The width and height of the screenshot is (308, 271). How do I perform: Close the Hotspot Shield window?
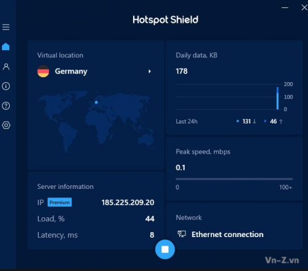pos(304,7)
